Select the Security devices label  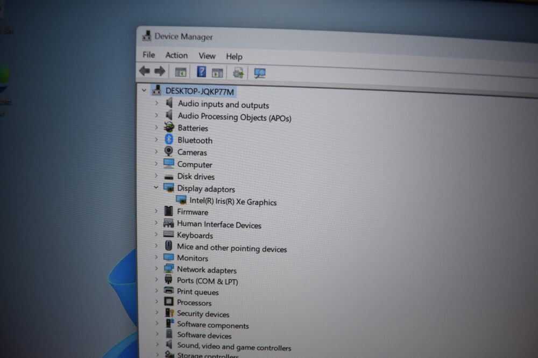click(203, 313)
